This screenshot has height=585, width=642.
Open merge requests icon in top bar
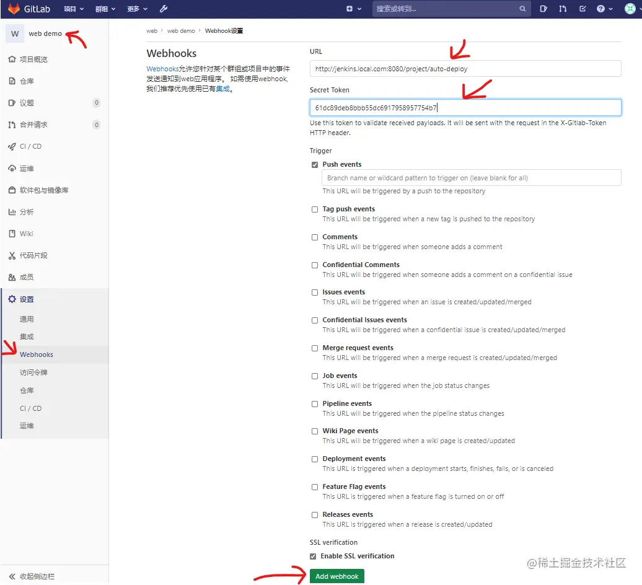click(x=563, y=9)
